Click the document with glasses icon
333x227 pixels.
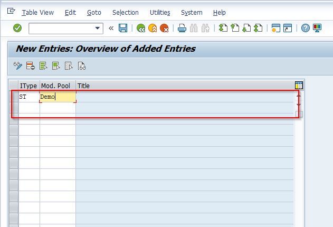click(x=82, y=66)
